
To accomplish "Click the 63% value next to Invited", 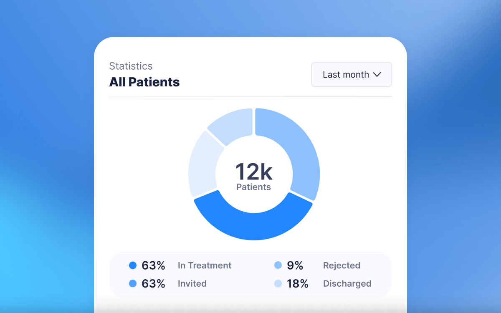I will point(153,284).
